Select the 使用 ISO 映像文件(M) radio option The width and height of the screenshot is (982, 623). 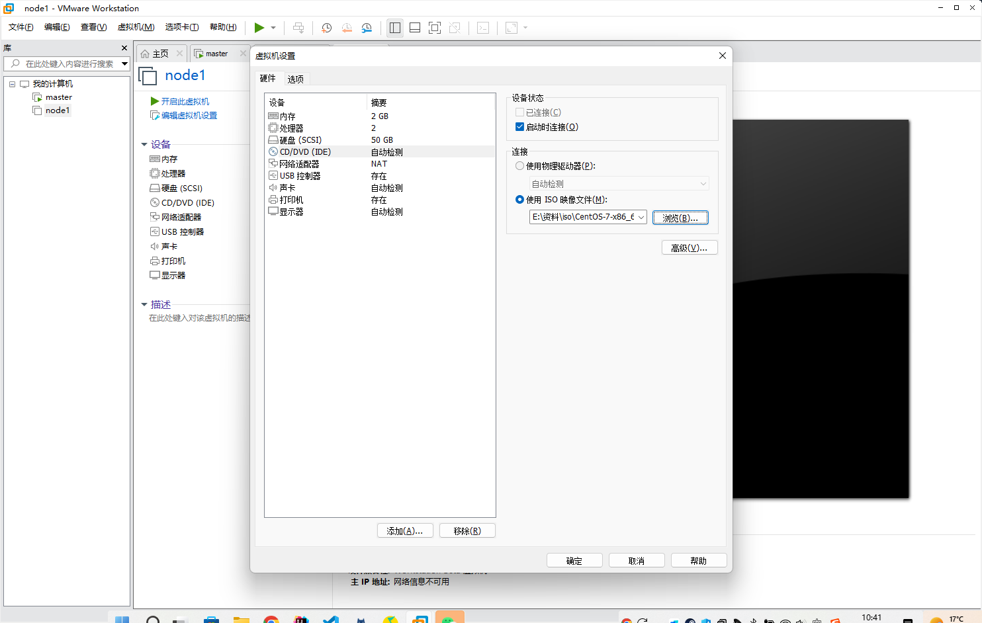coord(519,200)
